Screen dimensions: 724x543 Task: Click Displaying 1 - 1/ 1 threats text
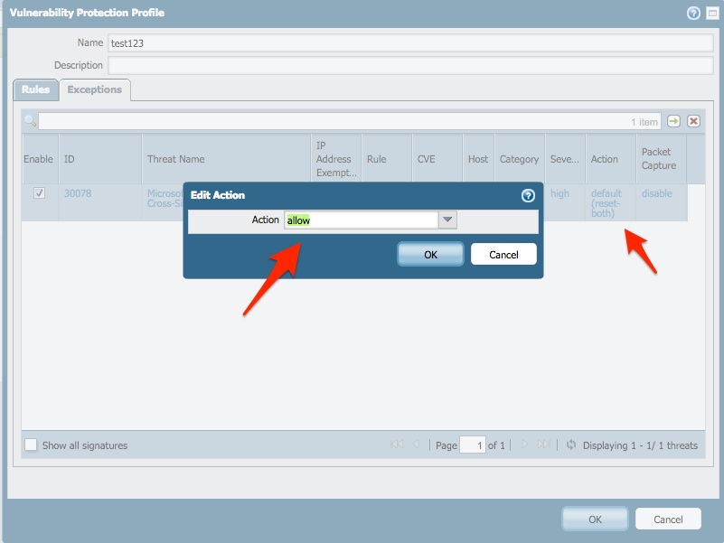click(640, 445)
